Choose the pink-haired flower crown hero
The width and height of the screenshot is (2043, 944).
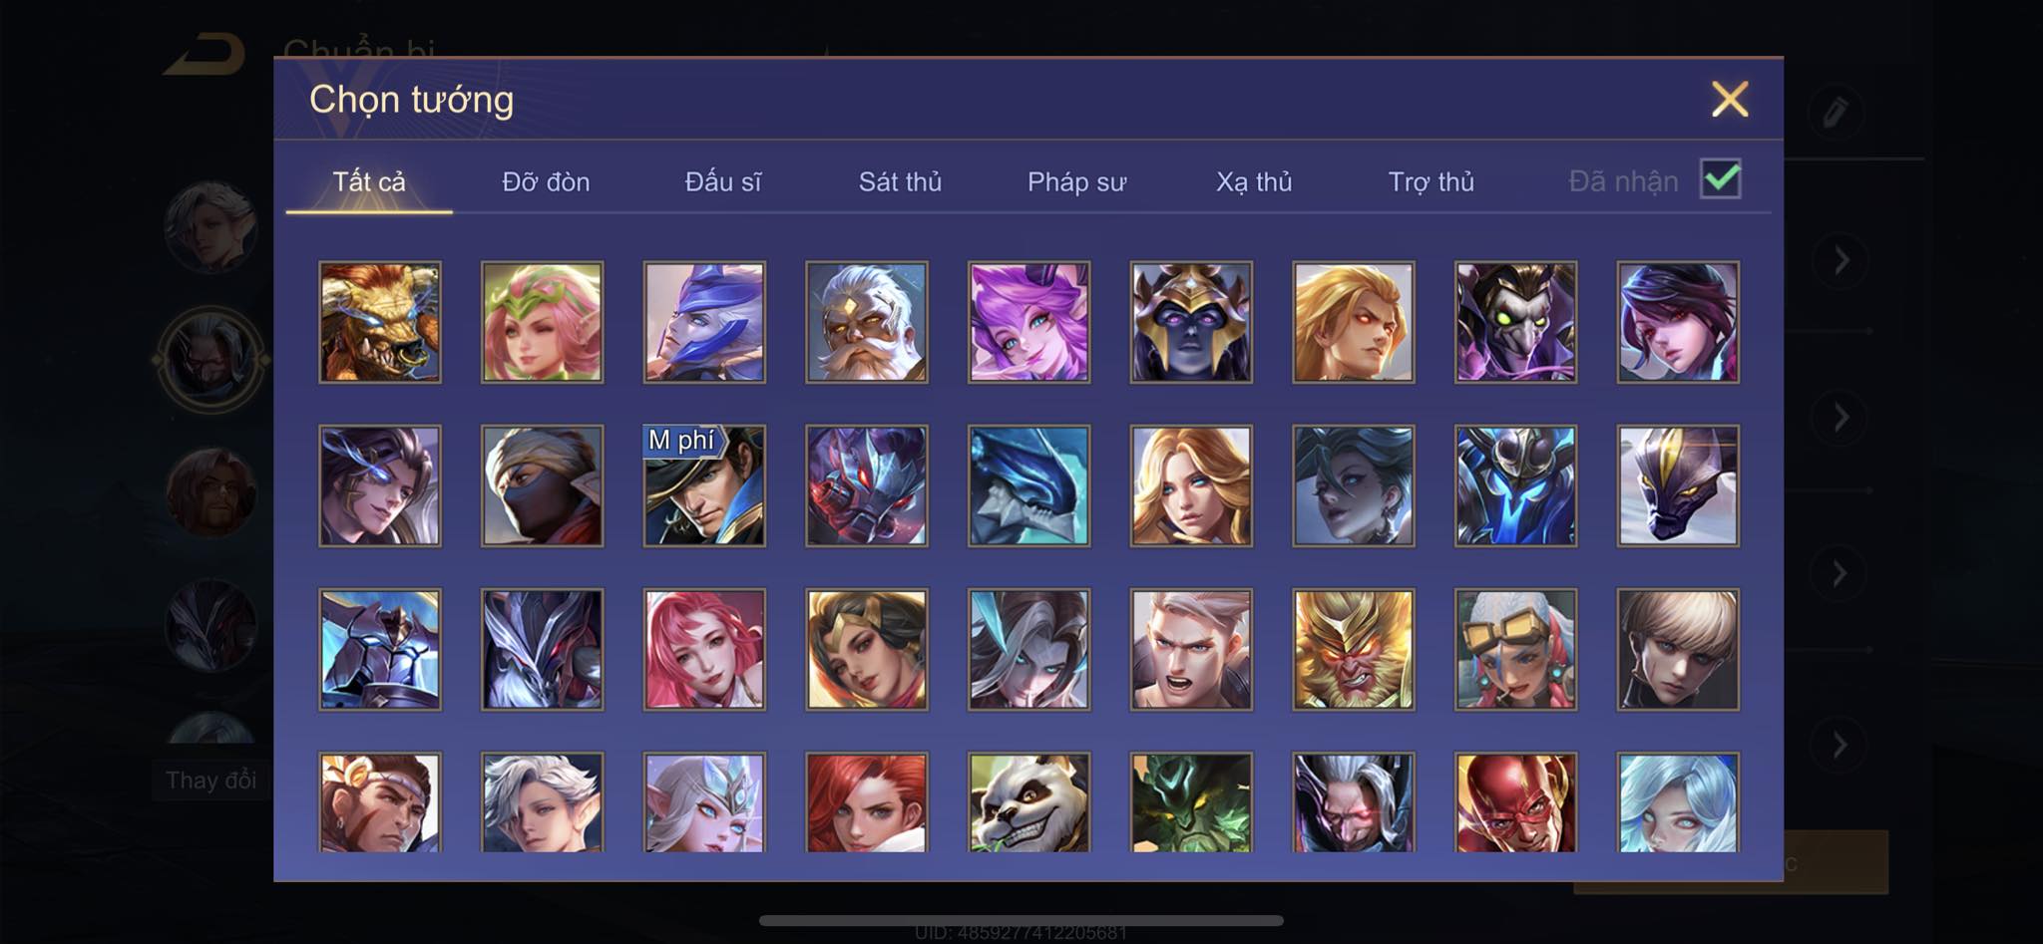(542, 322)
